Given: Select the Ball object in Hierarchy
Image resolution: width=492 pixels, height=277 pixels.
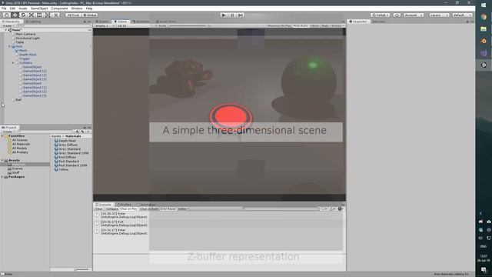Looking at the screenshot, I should (x=18, y=100).
